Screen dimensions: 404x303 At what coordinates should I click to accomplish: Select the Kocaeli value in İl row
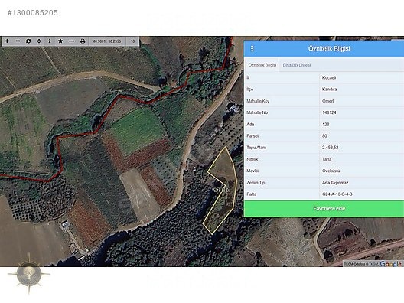tap(329, 77)
